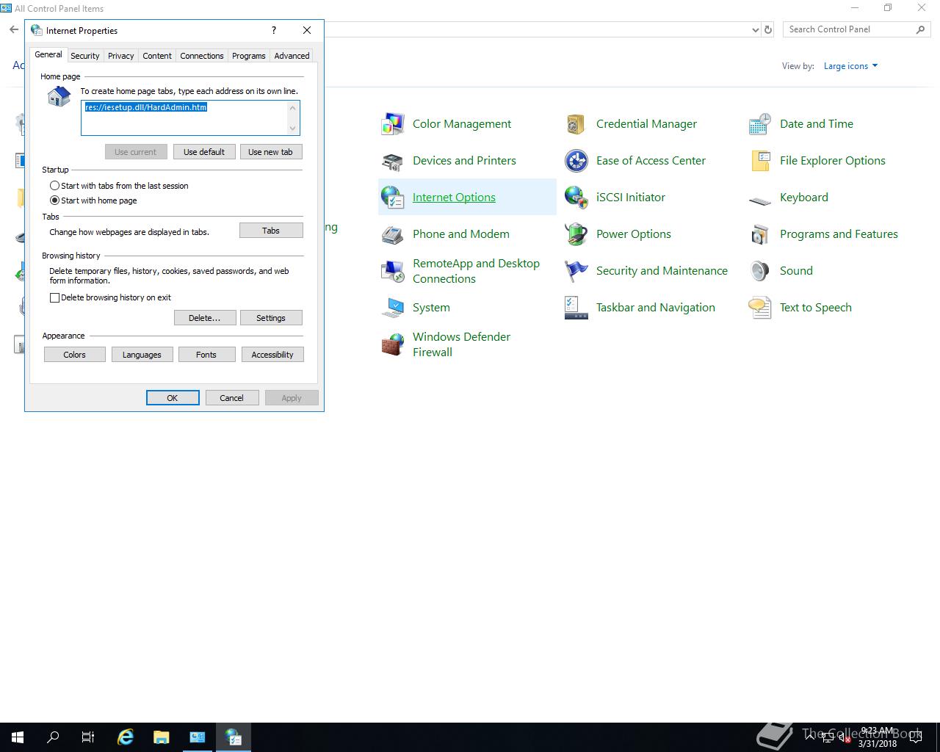Open Languages button
The height and width of the screenshot is (752, 940).
click(x=142, y=355)
